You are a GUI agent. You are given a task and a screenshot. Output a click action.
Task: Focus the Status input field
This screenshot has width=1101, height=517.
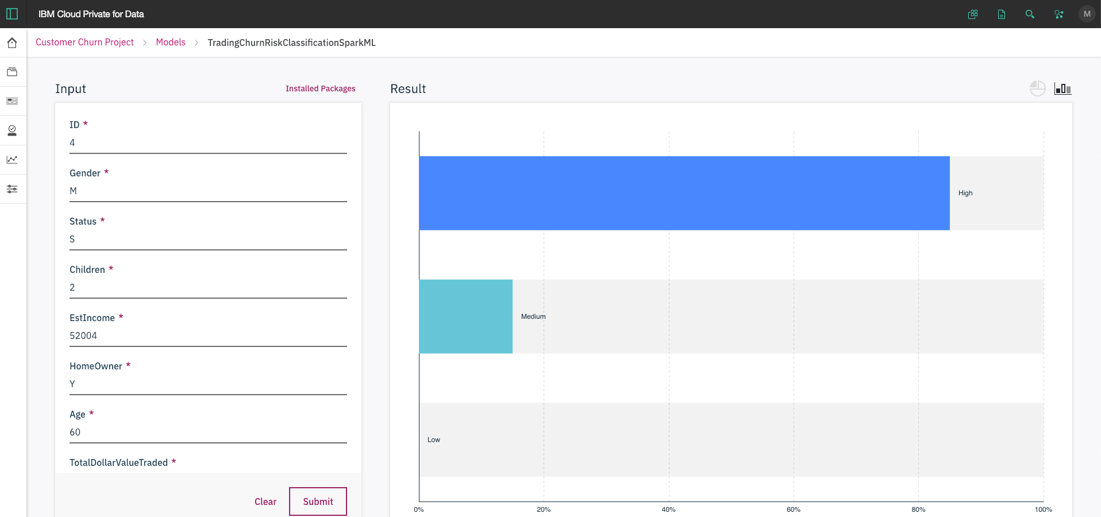208,240
